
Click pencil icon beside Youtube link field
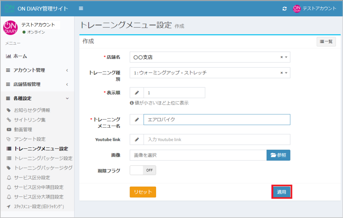pos(137,139)
